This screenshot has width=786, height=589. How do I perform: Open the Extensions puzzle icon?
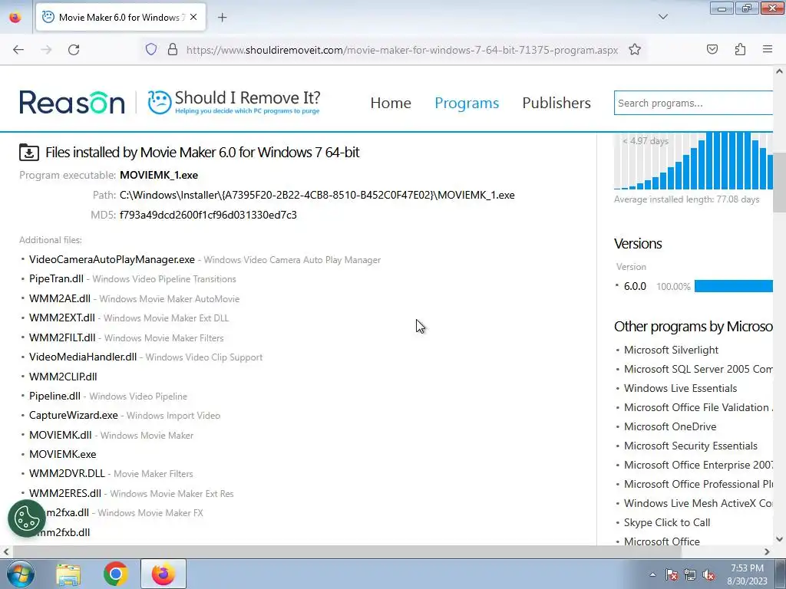click(x=740, y=50)
